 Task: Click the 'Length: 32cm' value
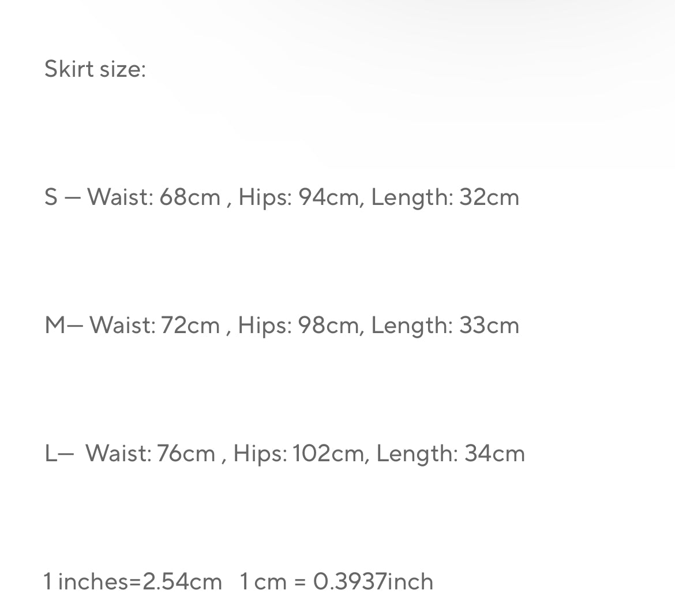[x=445, y=197]
